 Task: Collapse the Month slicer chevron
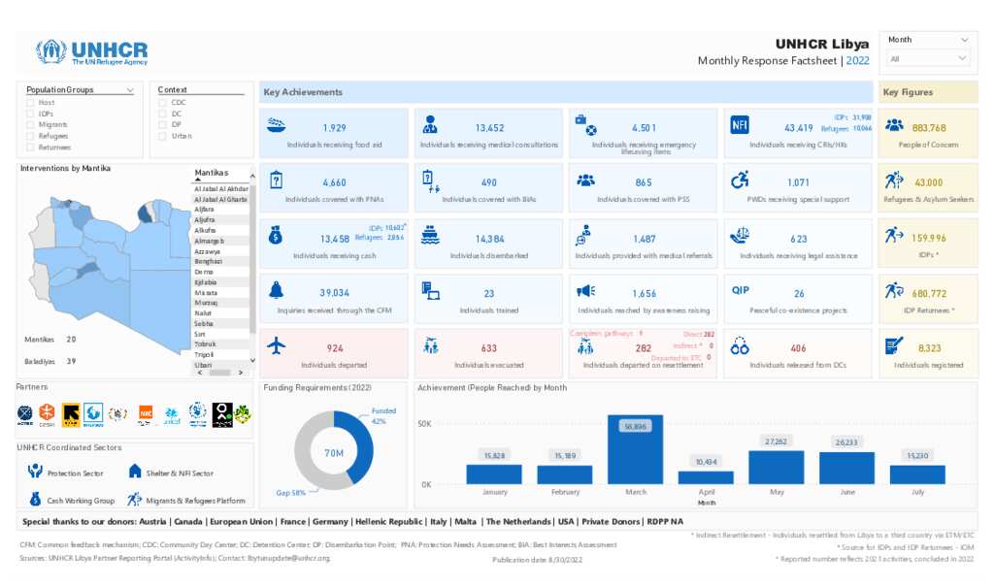pos(964,40)
